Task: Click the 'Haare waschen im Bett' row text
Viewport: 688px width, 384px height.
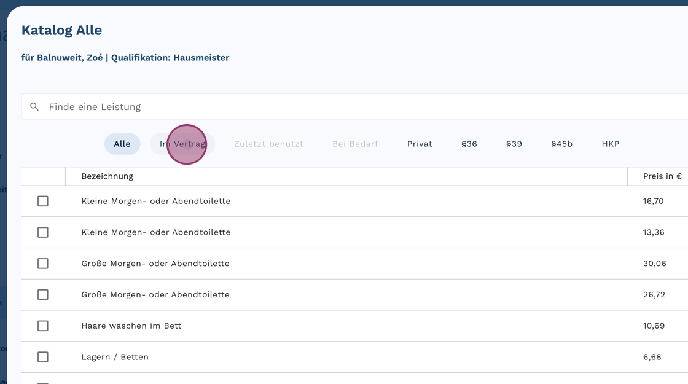Action: coord(131,326)
